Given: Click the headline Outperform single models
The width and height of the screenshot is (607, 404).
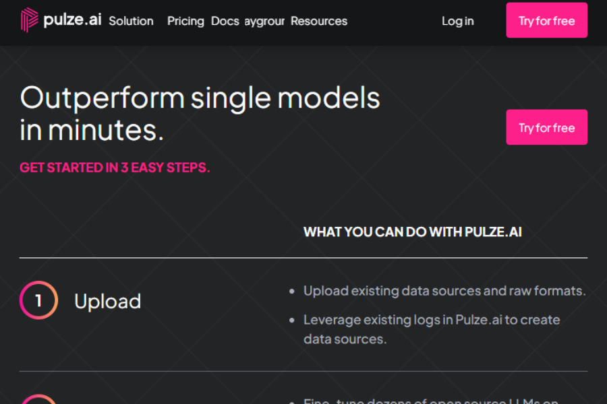Looking at the screenshot, I should point(200,98).
